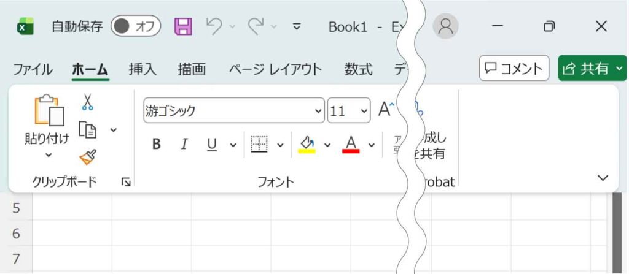Click the font size 11 box

[349, 110]
